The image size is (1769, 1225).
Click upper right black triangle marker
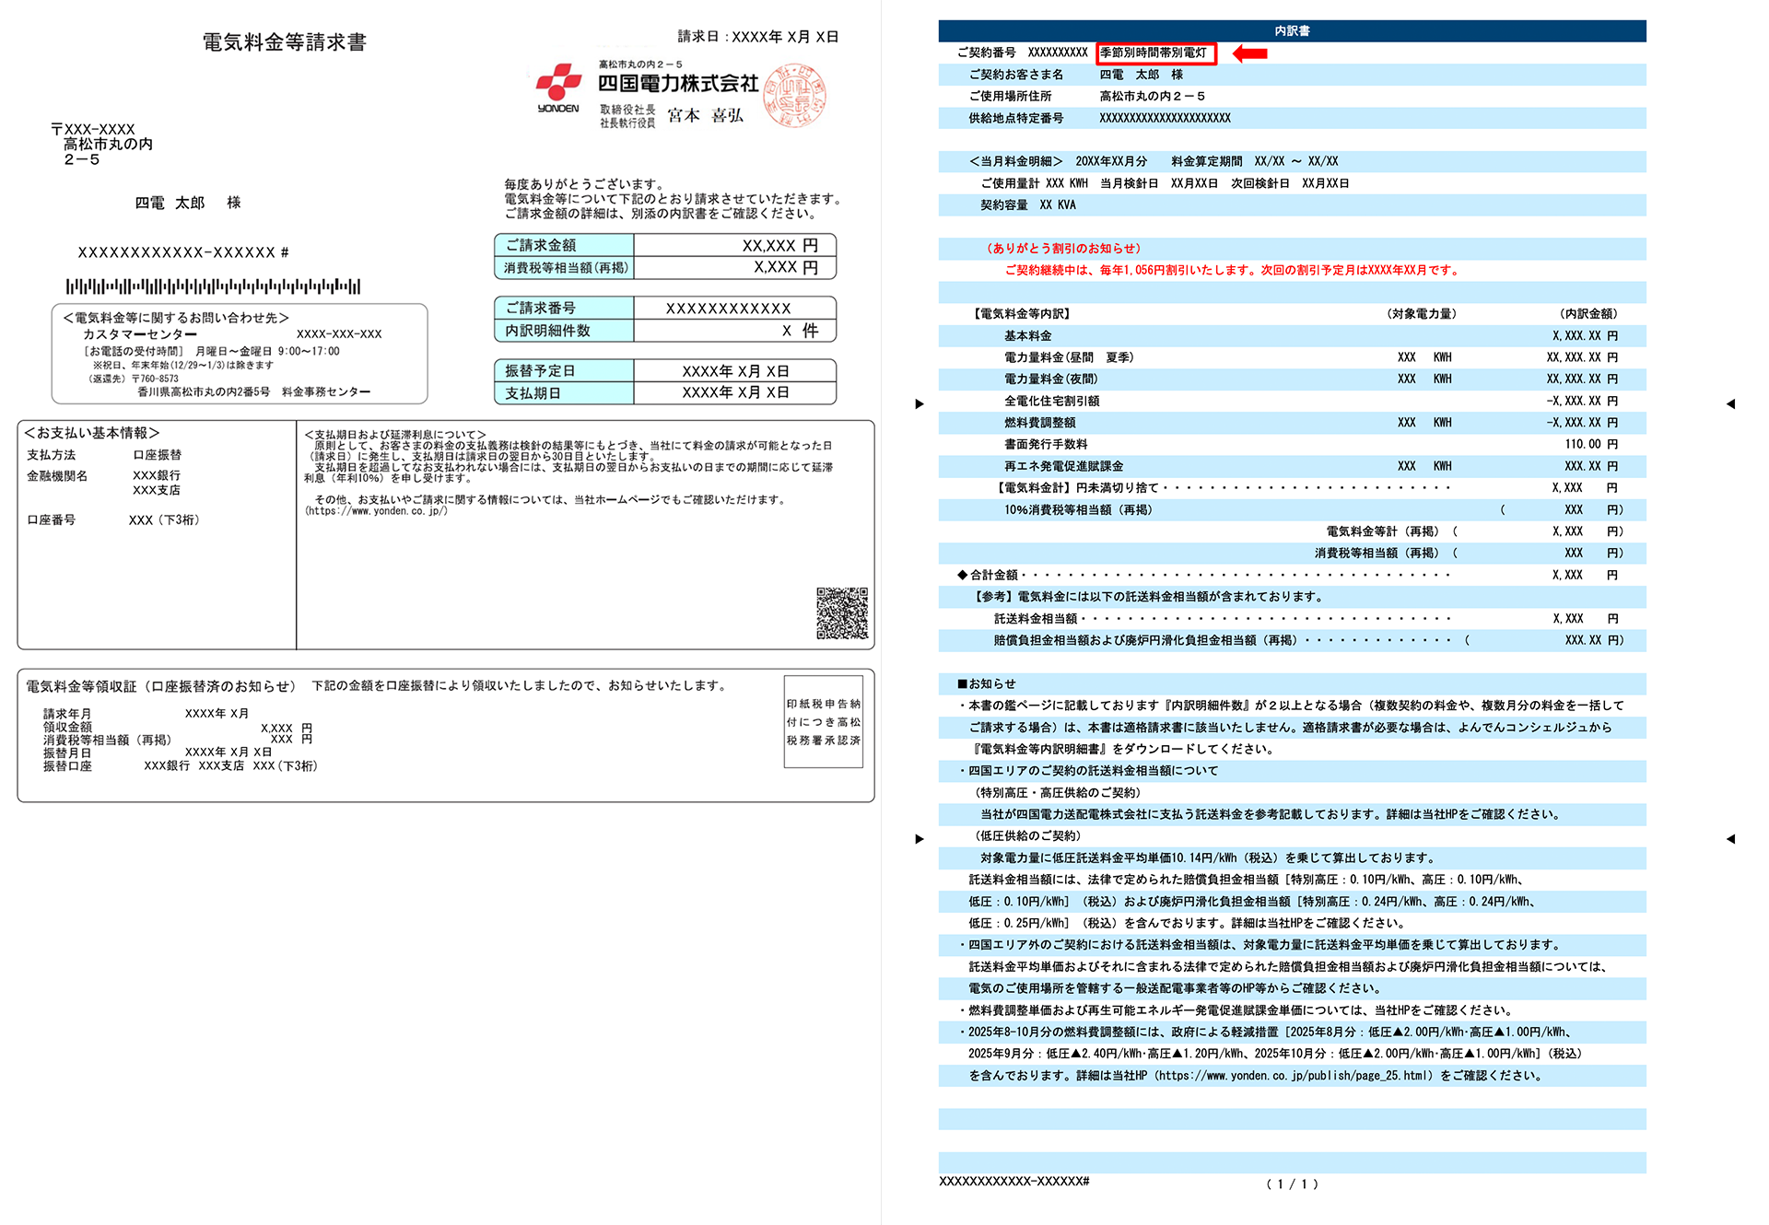(x=1730, y=403)
